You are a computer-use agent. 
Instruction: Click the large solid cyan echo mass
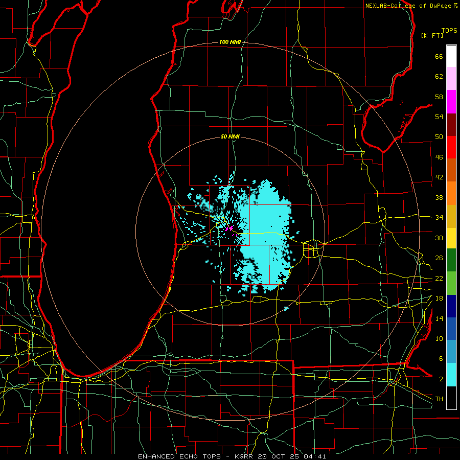(x=265, y=238)
